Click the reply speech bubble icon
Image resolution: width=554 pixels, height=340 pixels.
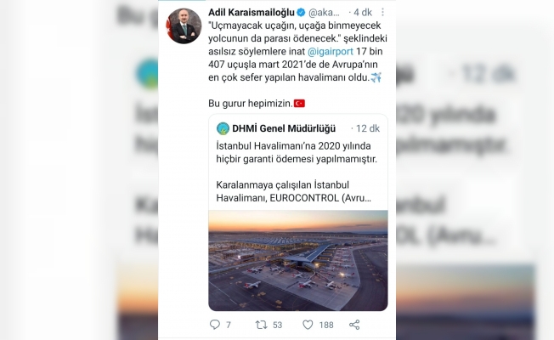[x=214, y=325]
